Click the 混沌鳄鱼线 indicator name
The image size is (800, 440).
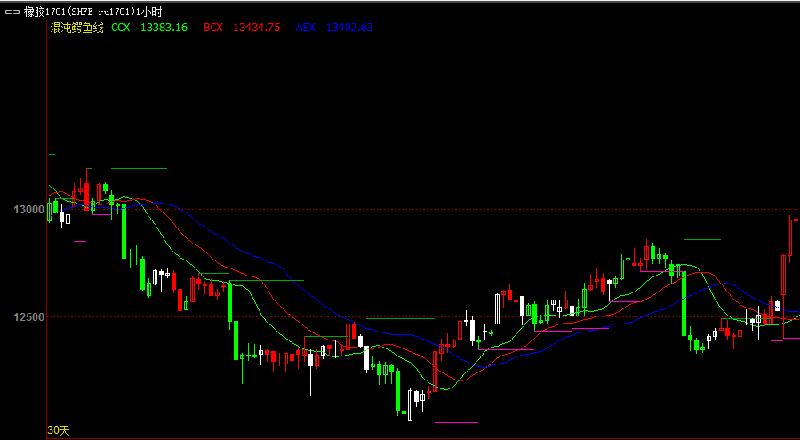pos(76,28)
